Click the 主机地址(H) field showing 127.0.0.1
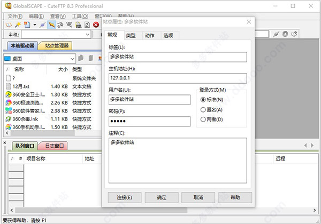 click(x=178, y=78)
